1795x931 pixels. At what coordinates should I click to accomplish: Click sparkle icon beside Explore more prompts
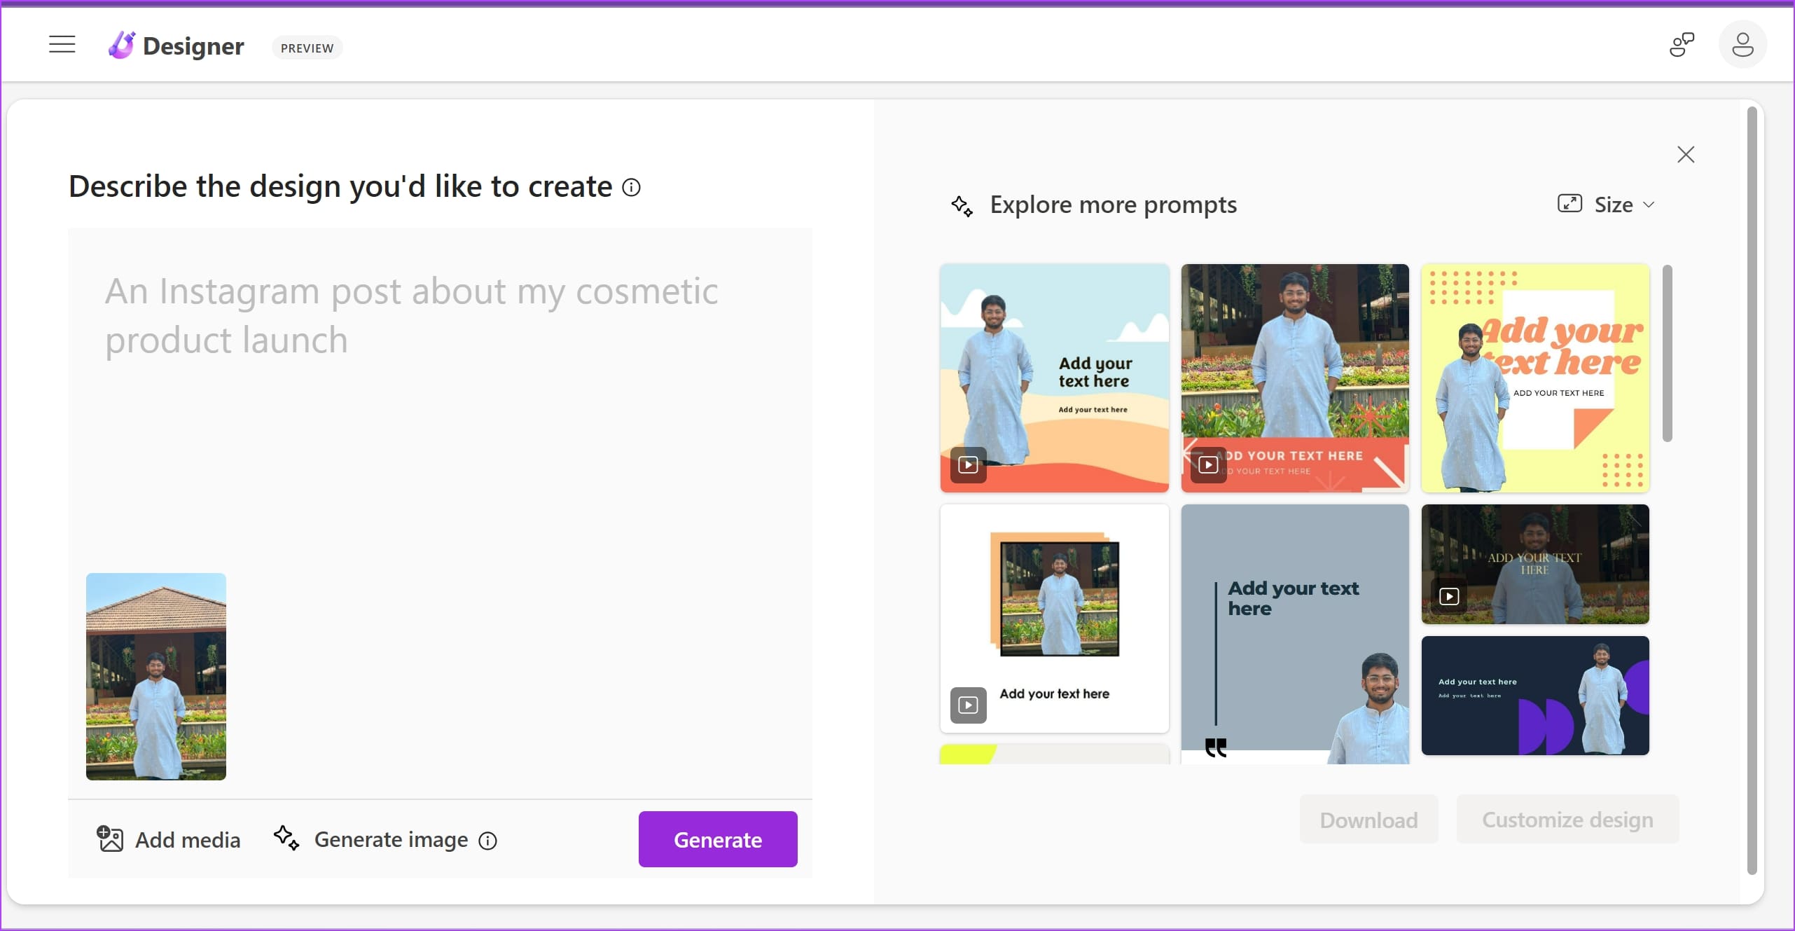962,205
